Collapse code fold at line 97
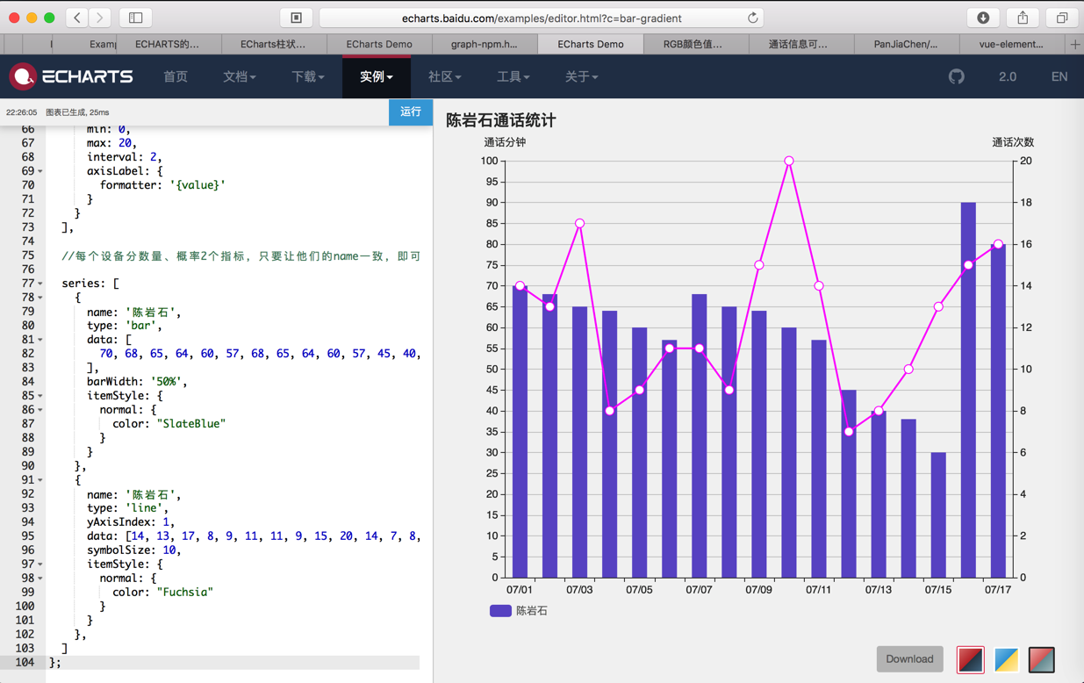The image size is (1084, 683). [x=40, y=564]
